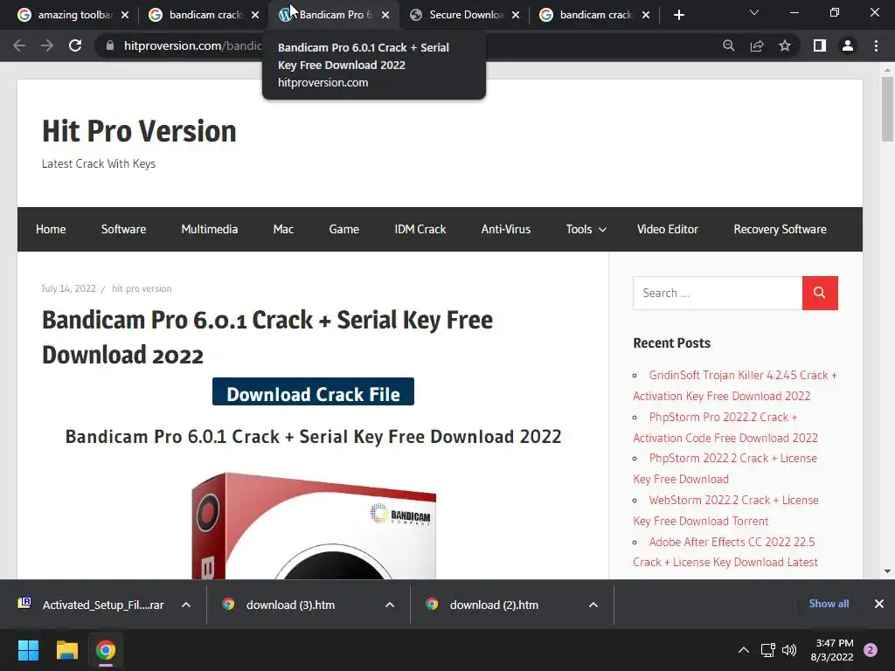Switch to the last bandicam crack tab

(x=593, y=15)
